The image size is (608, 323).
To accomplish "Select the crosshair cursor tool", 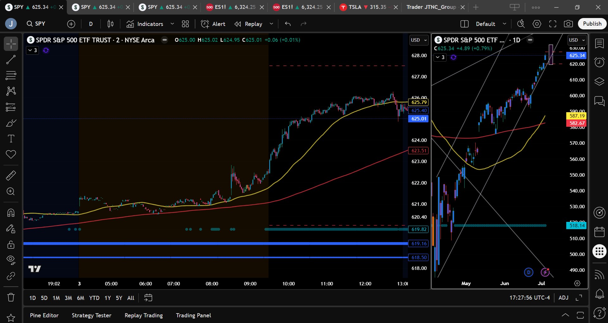I will point(11,44).
